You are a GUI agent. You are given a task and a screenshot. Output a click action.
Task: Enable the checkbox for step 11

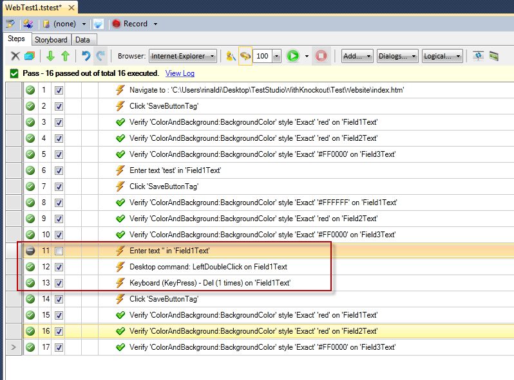pos(59,251)
